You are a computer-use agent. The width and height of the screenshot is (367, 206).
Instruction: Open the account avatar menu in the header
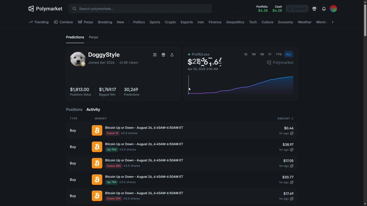pyautogui.click(x=333, y=9)
